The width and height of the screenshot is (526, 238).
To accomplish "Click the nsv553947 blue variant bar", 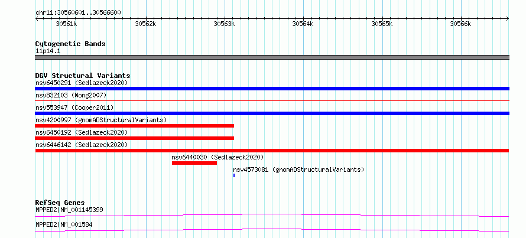I will pyautogui.click(x=272, y=113).
